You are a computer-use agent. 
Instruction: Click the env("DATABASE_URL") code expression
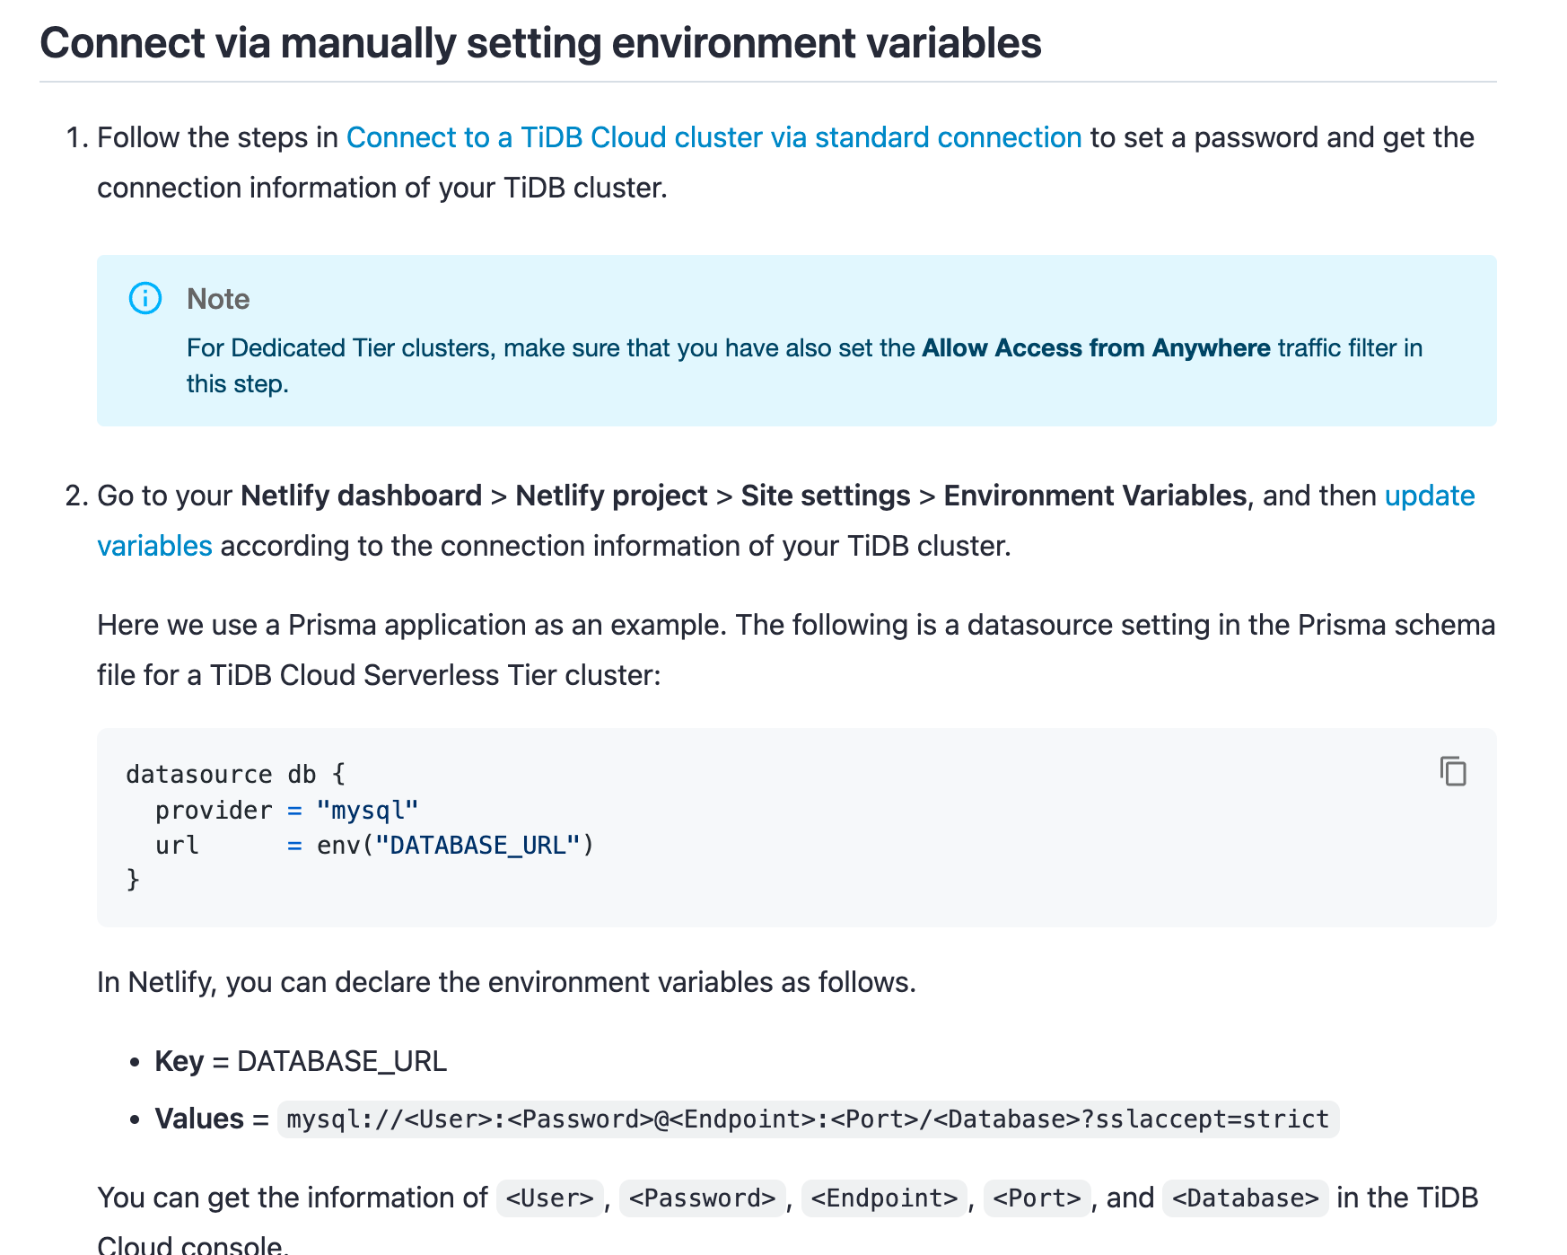(x=455, y=846)
